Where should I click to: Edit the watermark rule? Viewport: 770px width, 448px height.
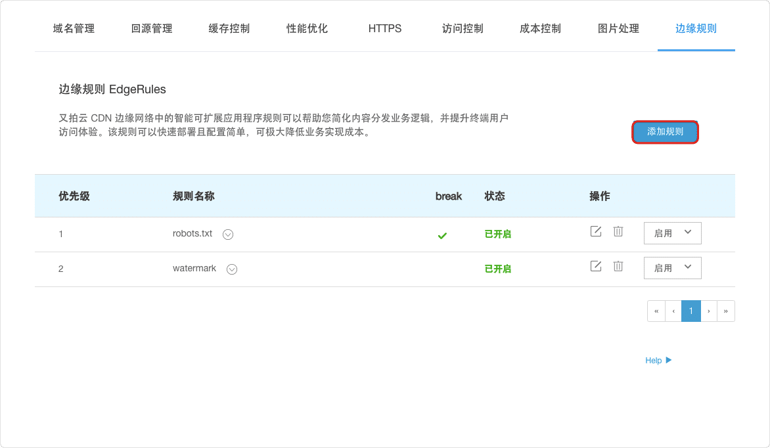click(596, 266)
